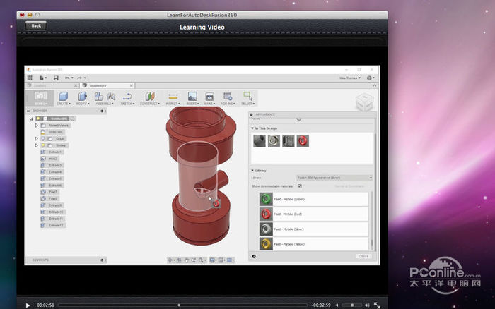
Task: Toggle visibility bulb of Origin folder
Action: [x=42, y=139]
